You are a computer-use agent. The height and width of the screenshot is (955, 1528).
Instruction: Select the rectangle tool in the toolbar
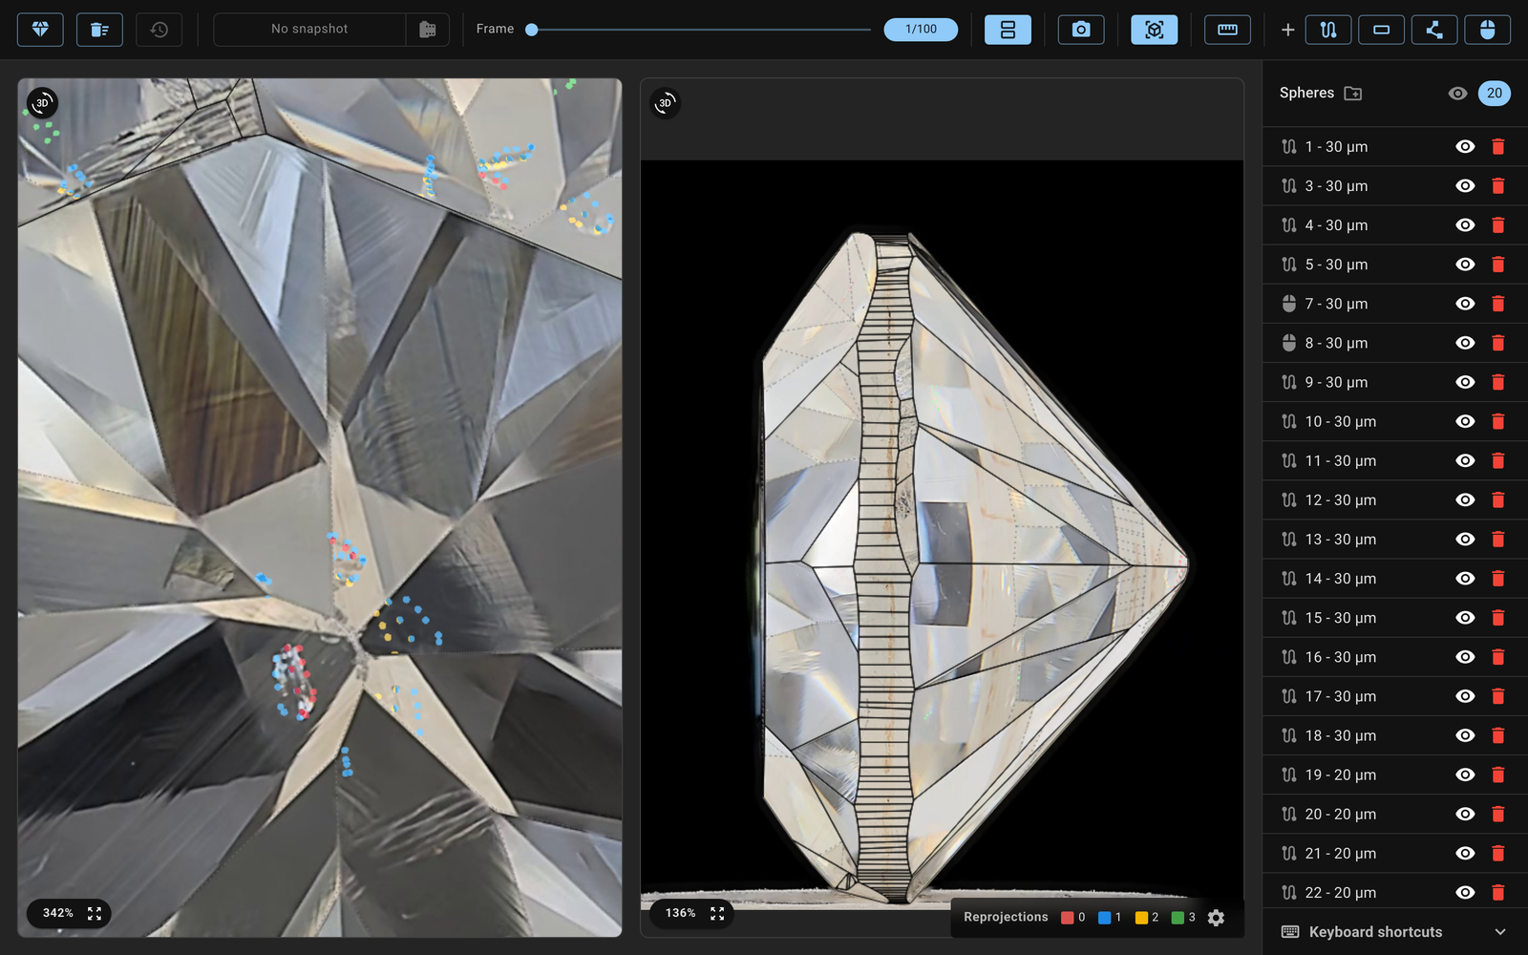tap(1381, 30)
